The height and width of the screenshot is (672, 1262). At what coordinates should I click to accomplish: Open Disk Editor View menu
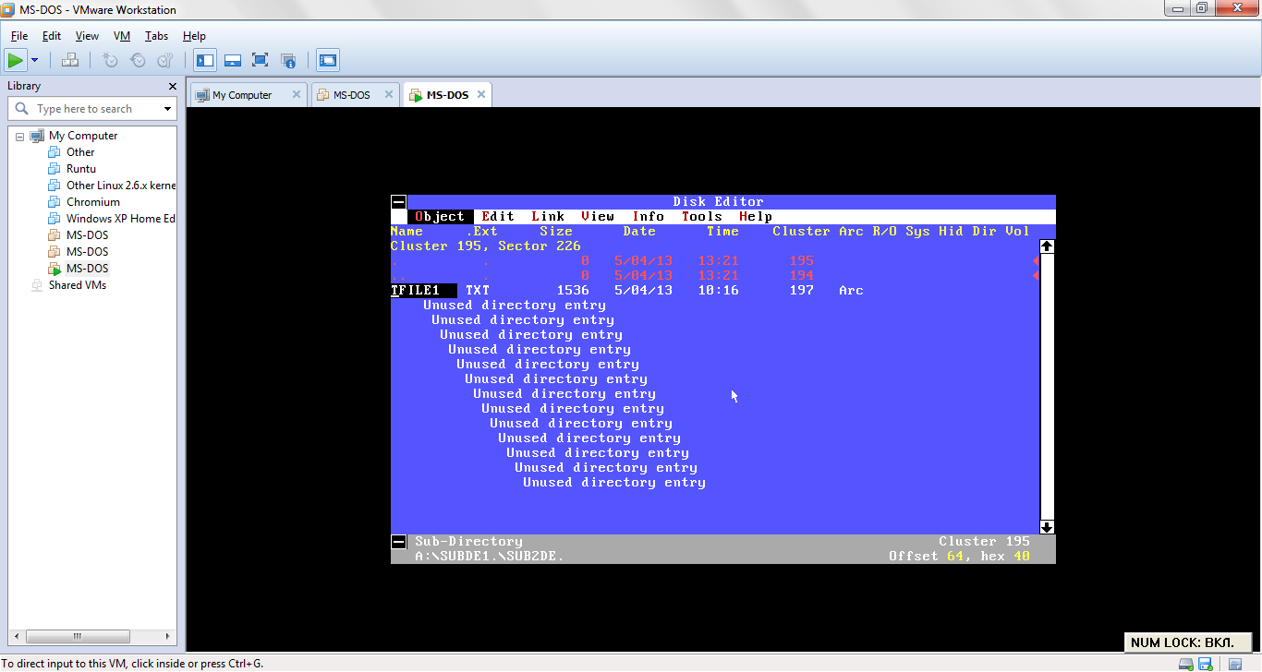tap(598, 217)
